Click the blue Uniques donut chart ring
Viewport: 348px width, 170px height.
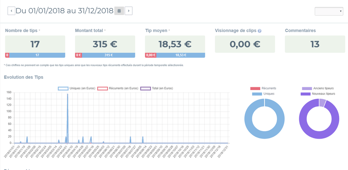(248, 119)
